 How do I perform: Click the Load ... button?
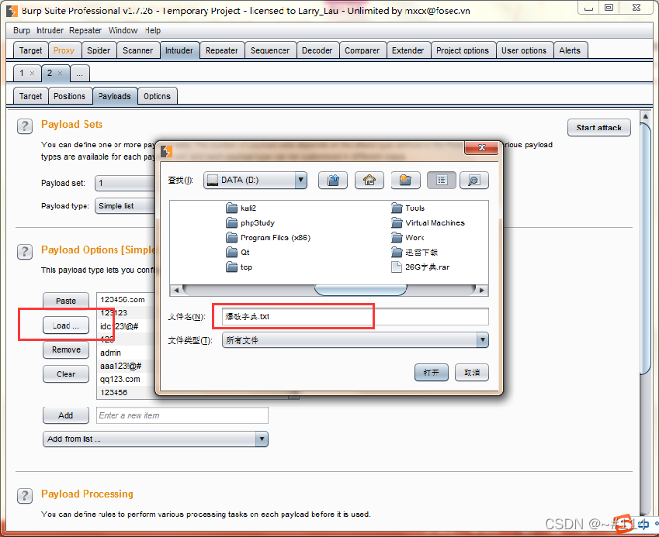[66, 325]
